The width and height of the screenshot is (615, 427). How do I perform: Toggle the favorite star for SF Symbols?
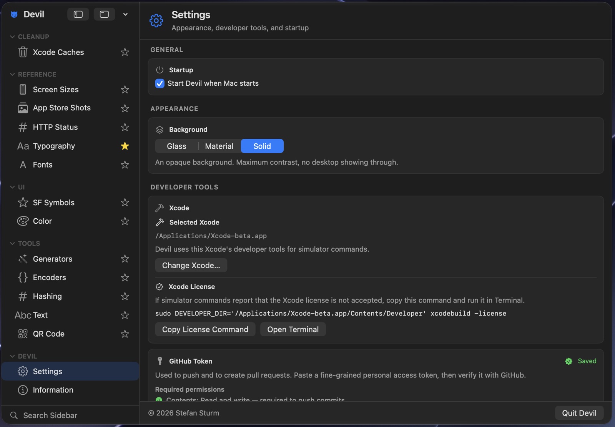[x=125, y=203]
